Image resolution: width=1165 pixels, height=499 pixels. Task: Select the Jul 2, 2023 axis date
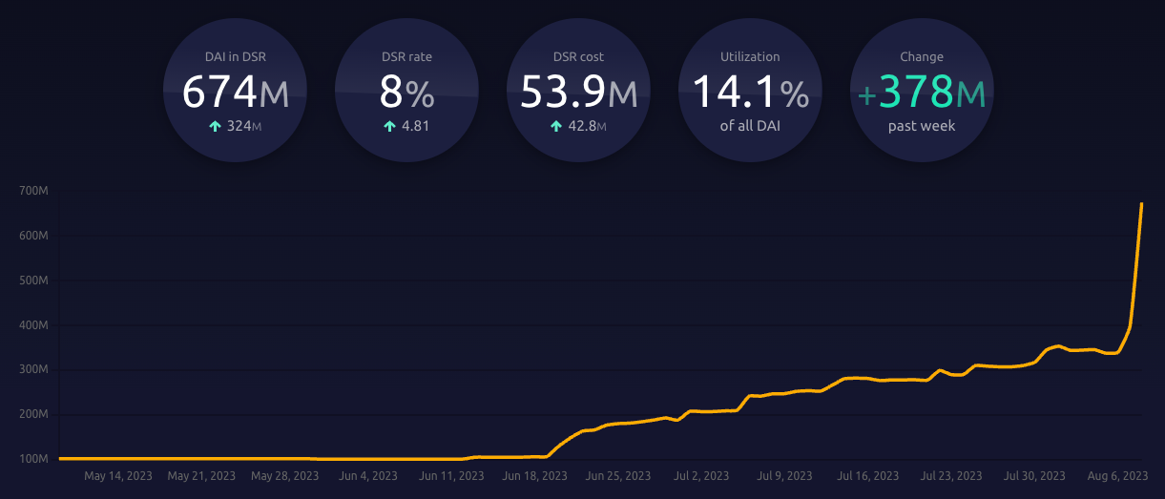tap(701, 475)
